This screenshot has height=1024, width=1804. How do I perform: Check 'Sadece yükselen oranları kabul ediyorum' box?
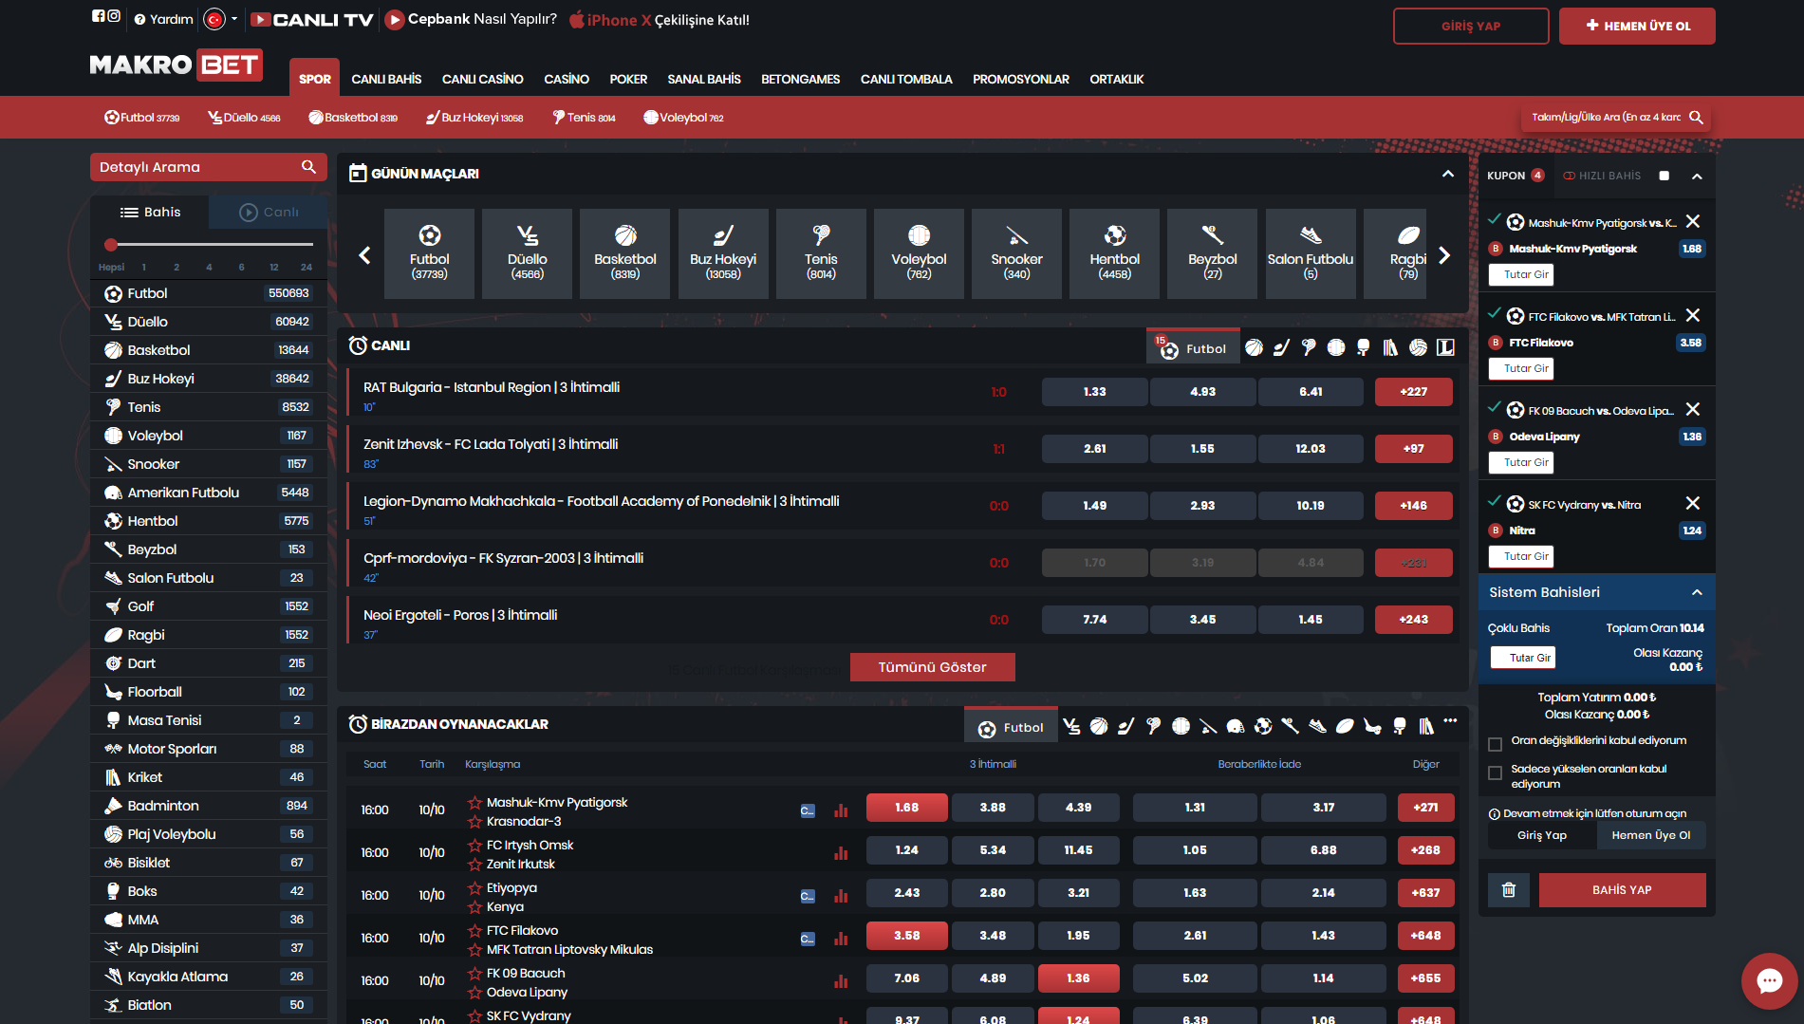pos(1495,773)
